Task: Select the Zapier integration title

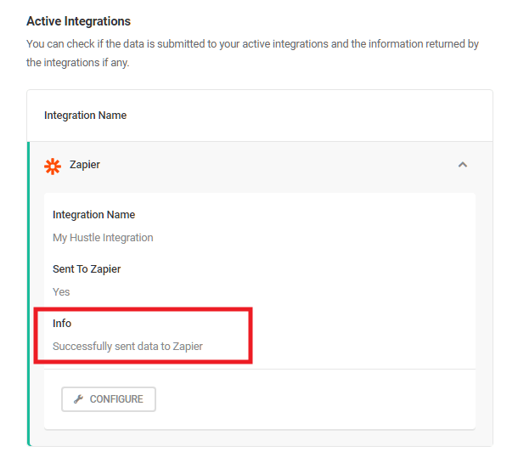Action: 85,165
